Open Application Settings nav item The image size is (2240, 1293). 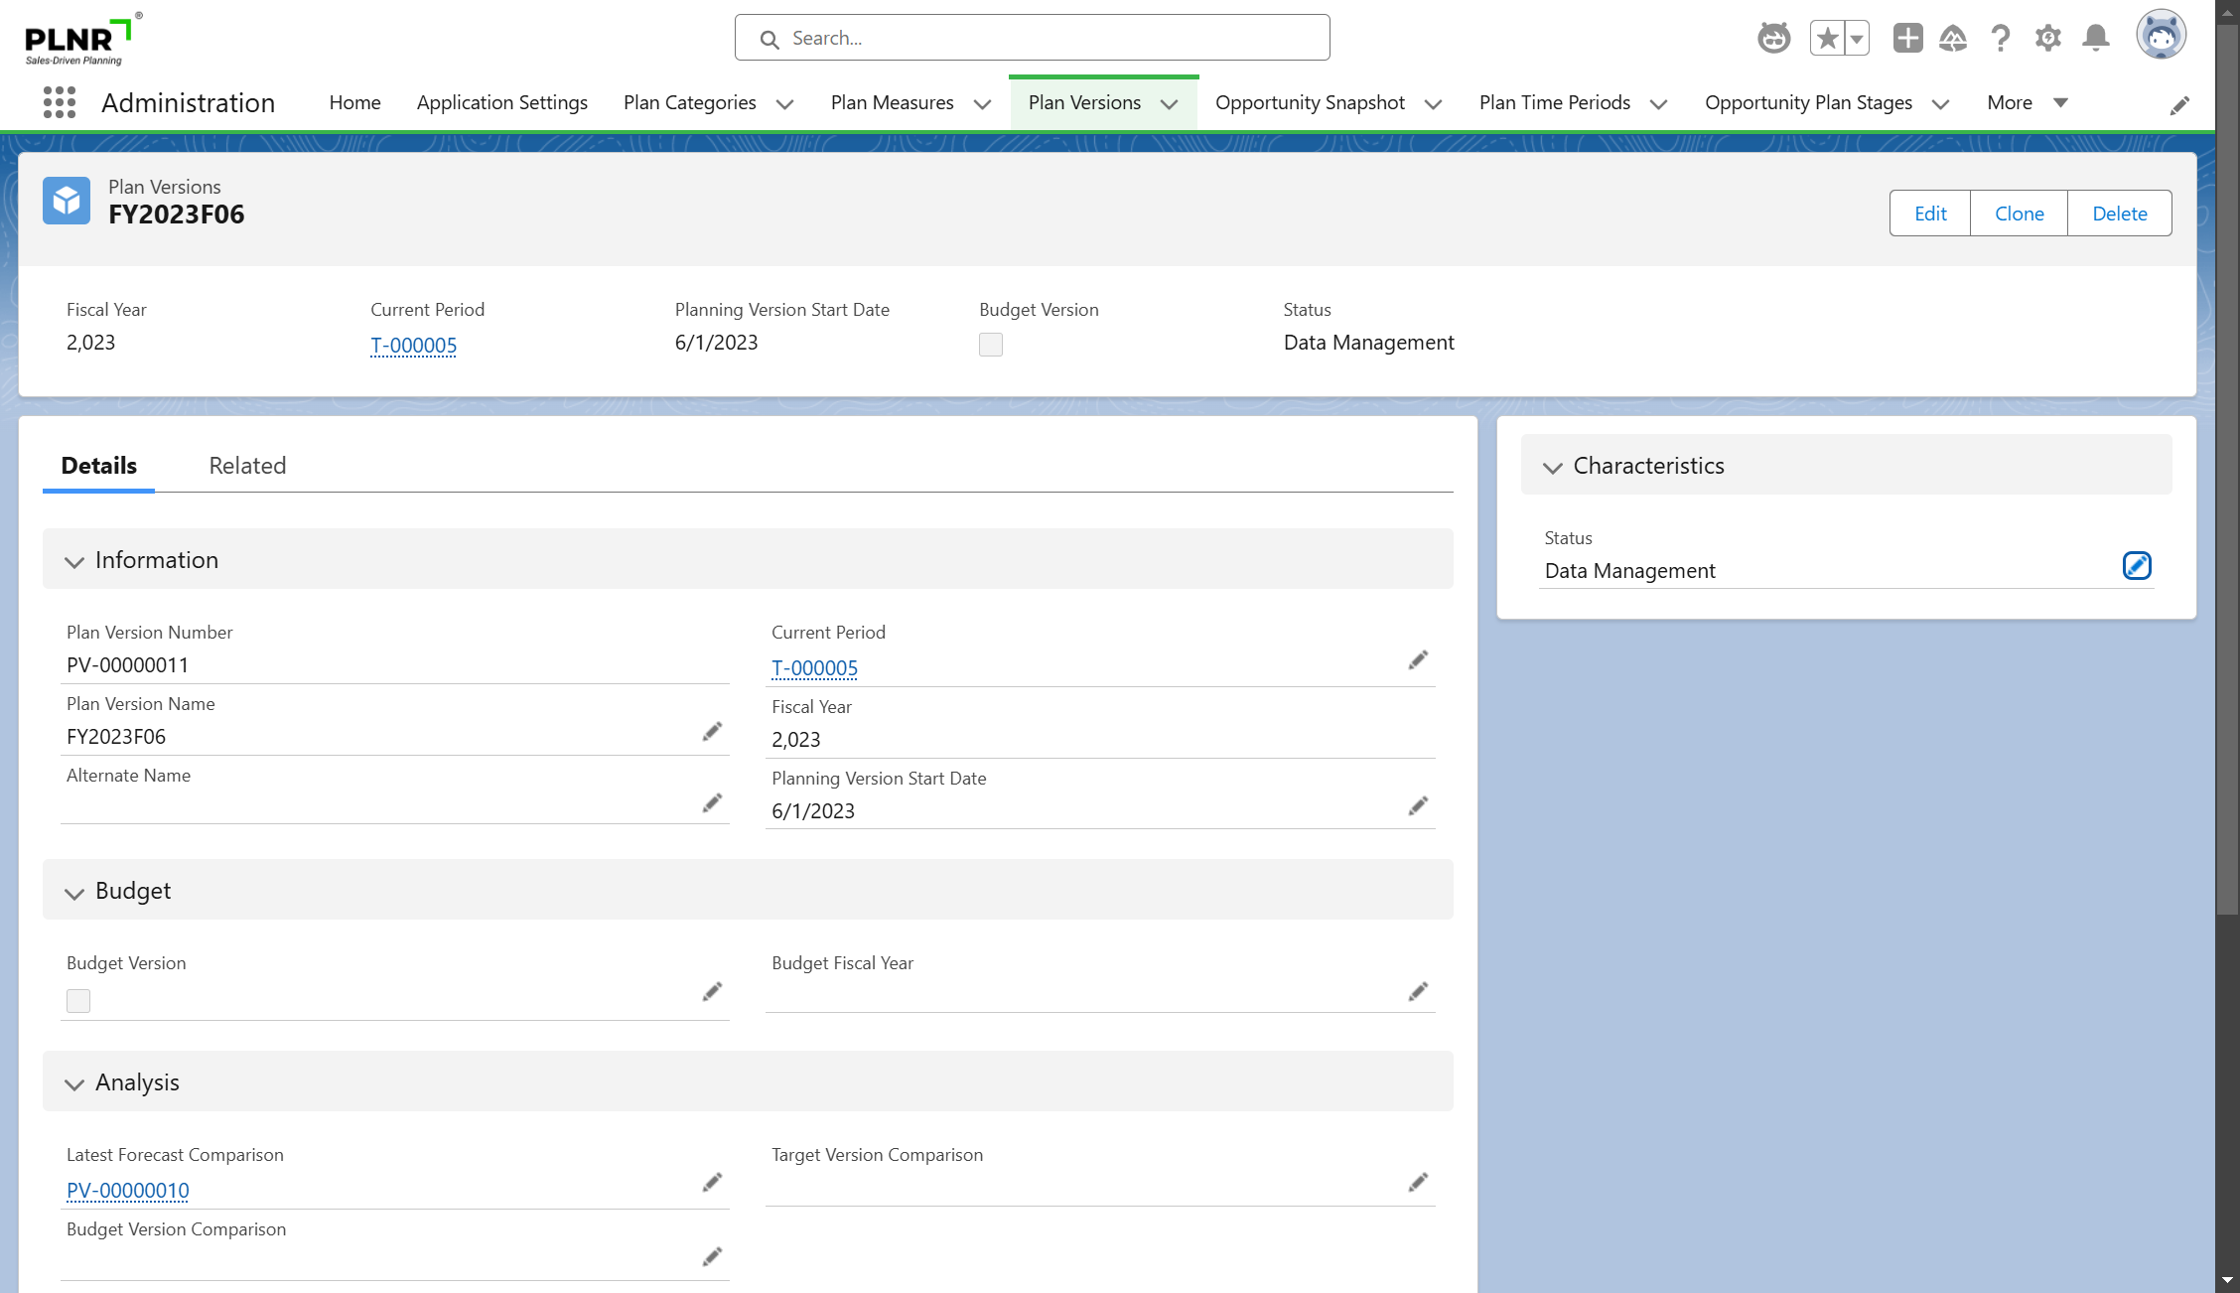[501, 103]
